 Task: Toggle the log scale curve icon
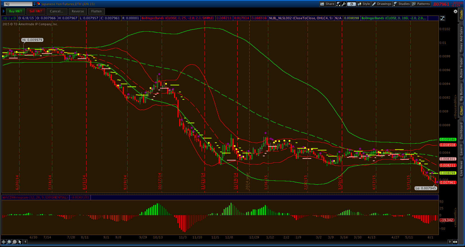click(x=442, y=18)
